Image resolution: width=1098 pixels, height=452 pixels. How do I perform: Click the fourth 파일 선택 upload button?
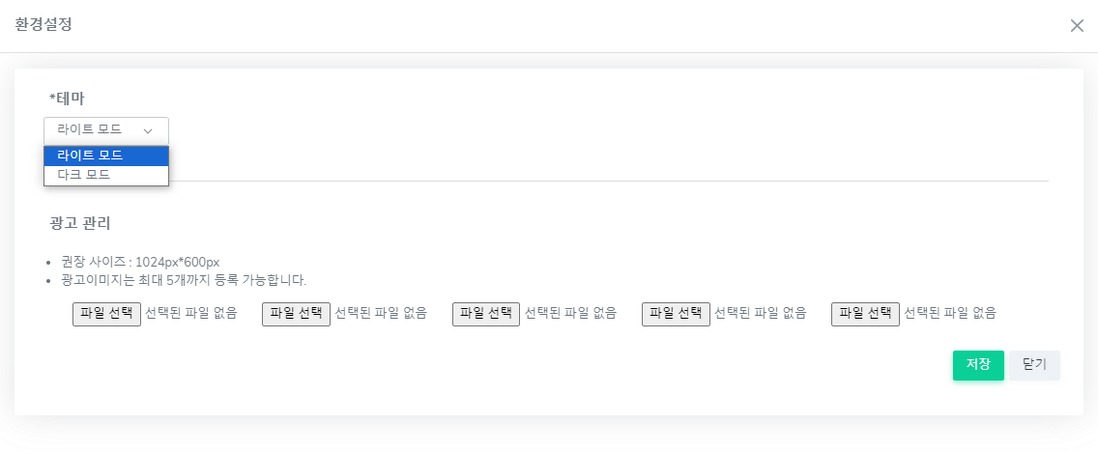(676, 314)
